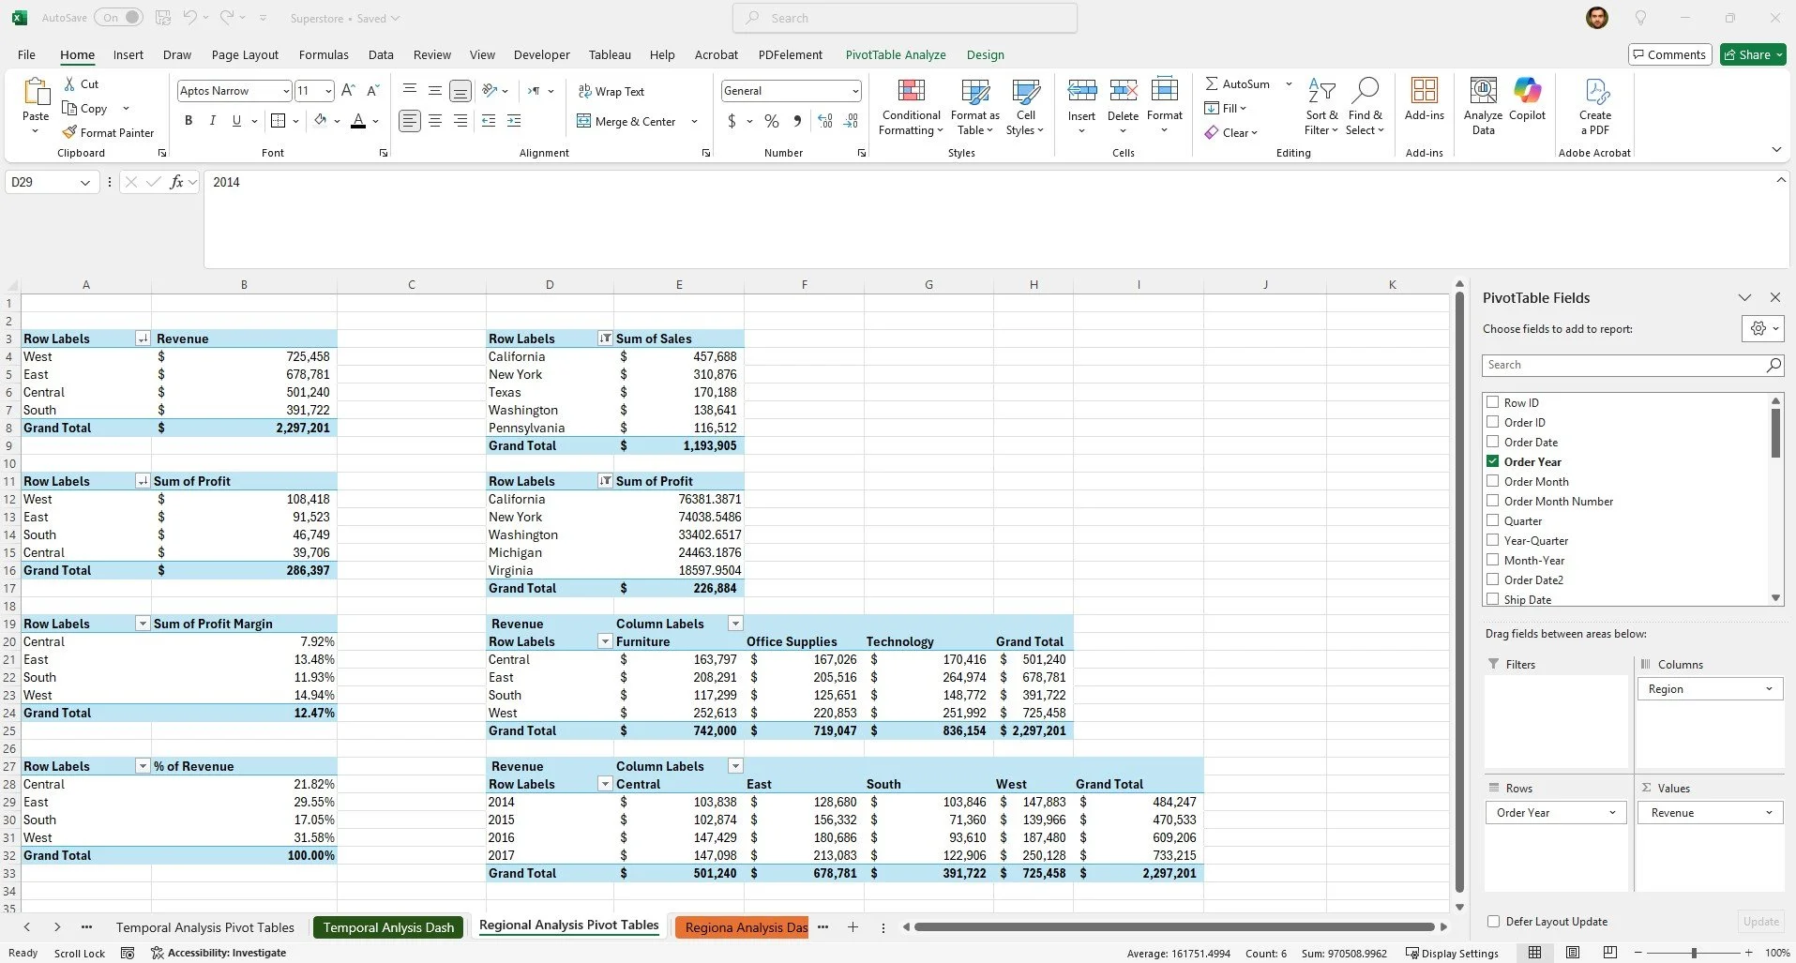Click the Share button

pos(1752,54)
